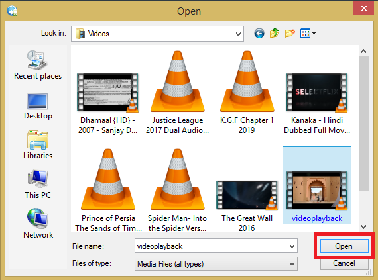
Task: Select The Great Wall 2016 thumbnail
Action: [247, 195]
